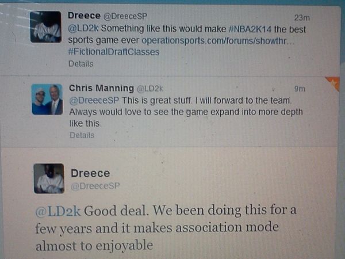Follow the operationsports.com forum link
Image resolution: width=345 pixels, height=259 pixels.
tap(218, 41)
